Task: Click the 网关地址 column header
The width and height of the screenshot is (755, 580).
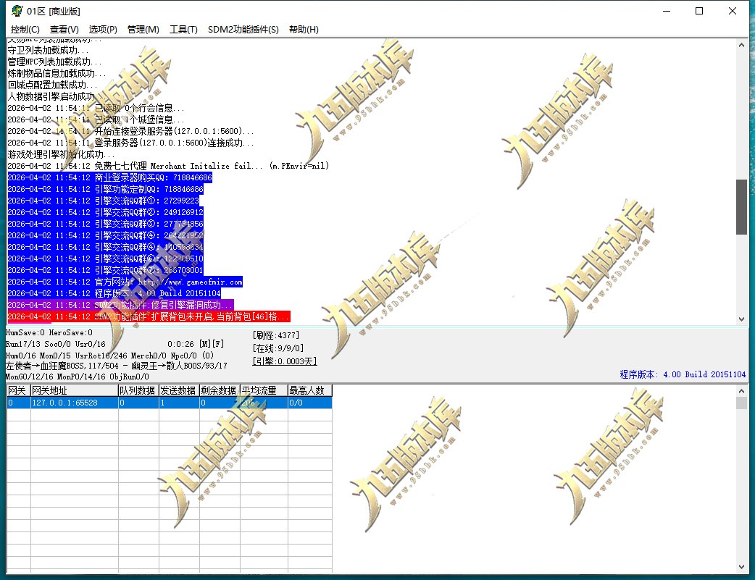Action: tap(74, 390)
